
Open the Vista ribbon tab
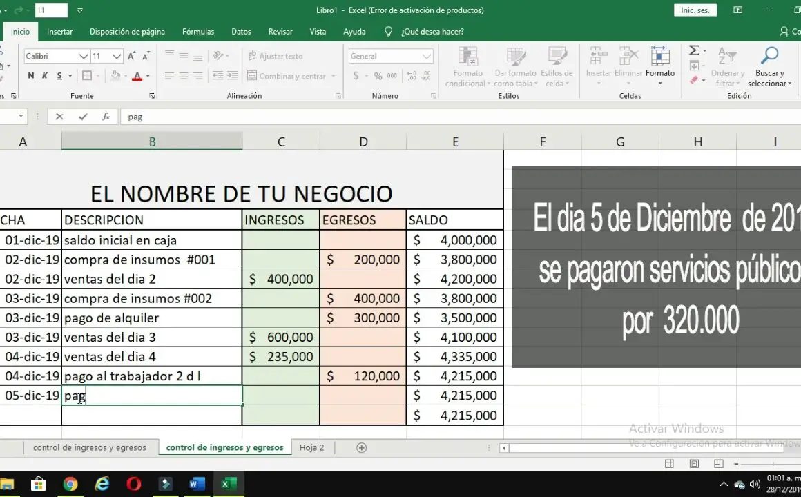pyautogui.click(x=318, y=32)
